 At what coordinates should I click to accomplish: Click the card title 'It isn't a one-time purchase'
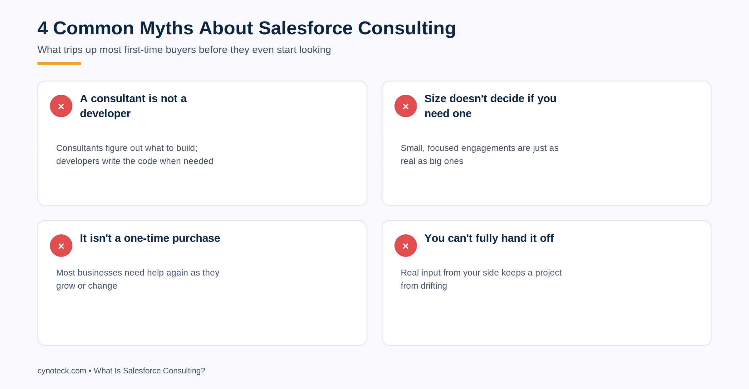pyautogui.click(x=150, y=238)
